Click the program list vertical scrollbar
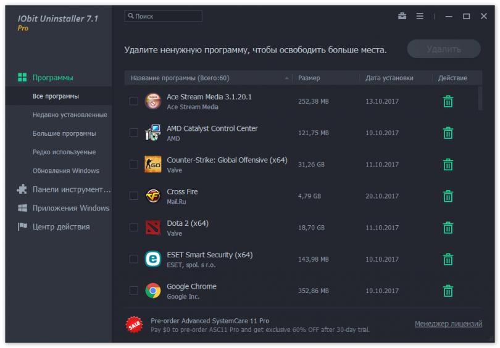 click(480, 99)
